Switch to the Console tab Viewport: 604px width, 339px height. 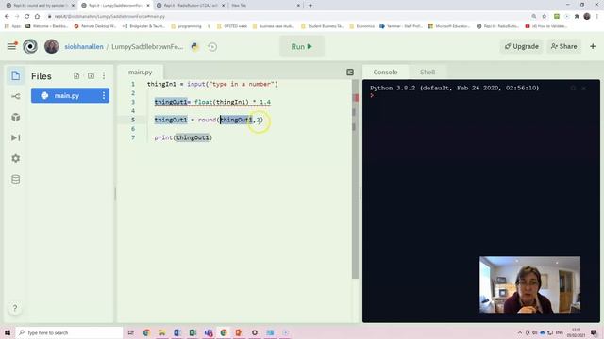tap(385, 72)
